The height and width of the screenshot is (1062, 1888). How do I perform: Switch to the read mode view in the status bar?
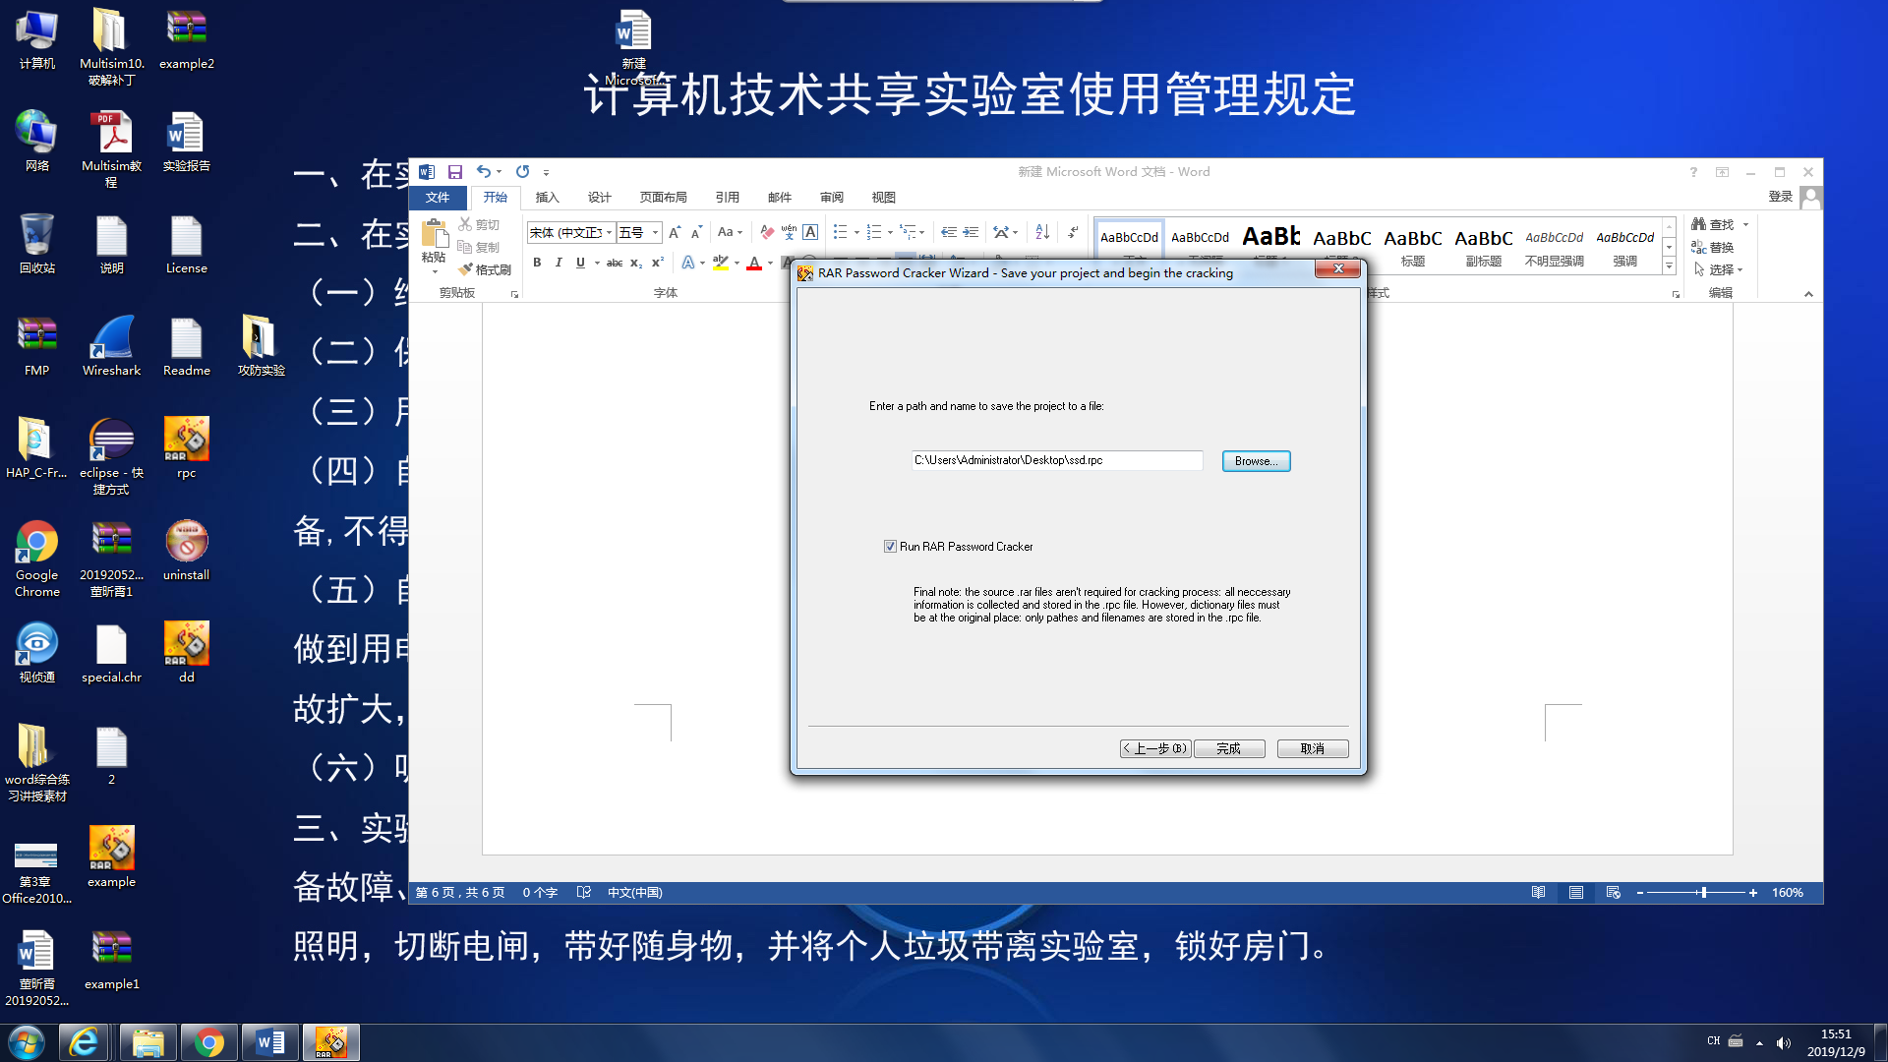click(1539, 893)
